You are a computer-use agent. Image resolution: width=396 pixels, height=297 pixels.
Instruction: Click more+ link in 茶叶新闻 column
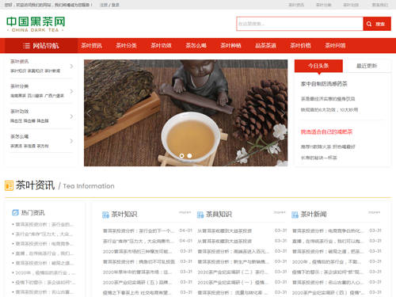click(375, 212)
